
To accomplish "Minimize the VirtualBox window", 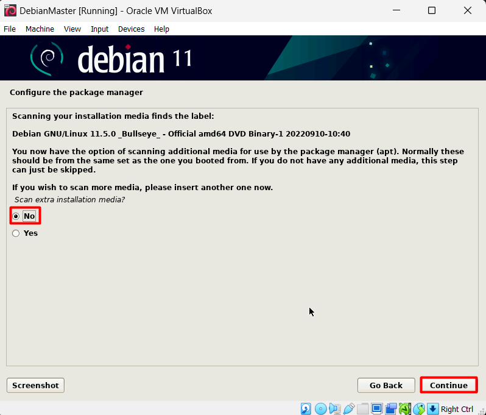I will [x=396, y=10].
